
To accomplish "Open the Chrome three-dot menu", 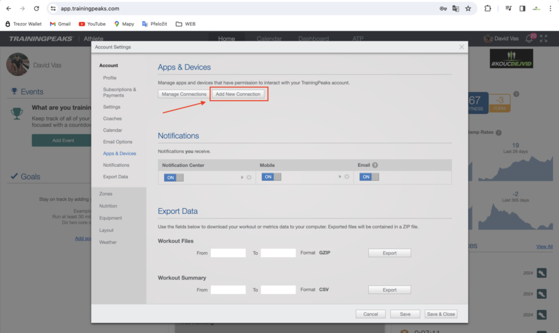I will (550, 9).
